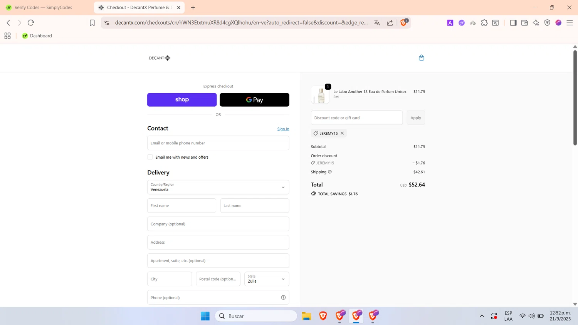Open File Explorer from the taskbar
This screenshot has width=578, height=325.
306,316
